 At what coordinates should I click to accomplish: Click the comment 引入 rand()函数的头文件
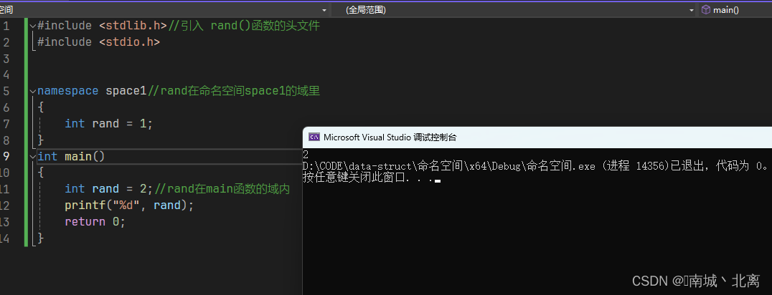(x=244, y=26)
